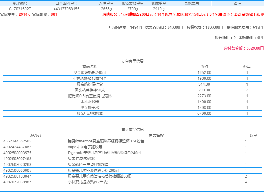Select row 贝亲粘着棉棒50支

point(133,90)
